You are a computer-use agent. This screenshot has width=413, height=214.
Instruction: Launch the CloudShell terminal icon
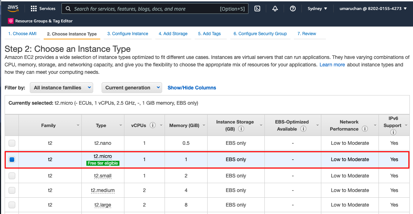click(258, 9)
